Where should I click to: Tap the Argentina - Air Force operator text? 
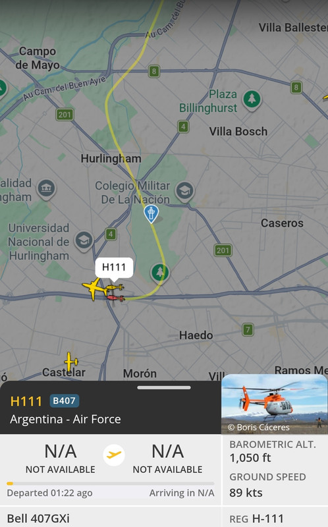[65, 419]
